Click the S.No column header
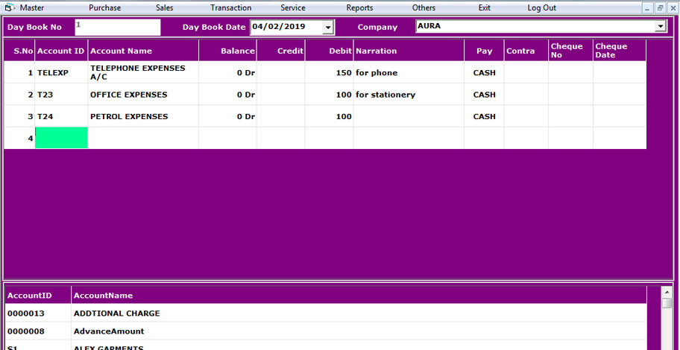Image resolution: width=680 pixels, height=350 pixels. click(x=19, y=51)
